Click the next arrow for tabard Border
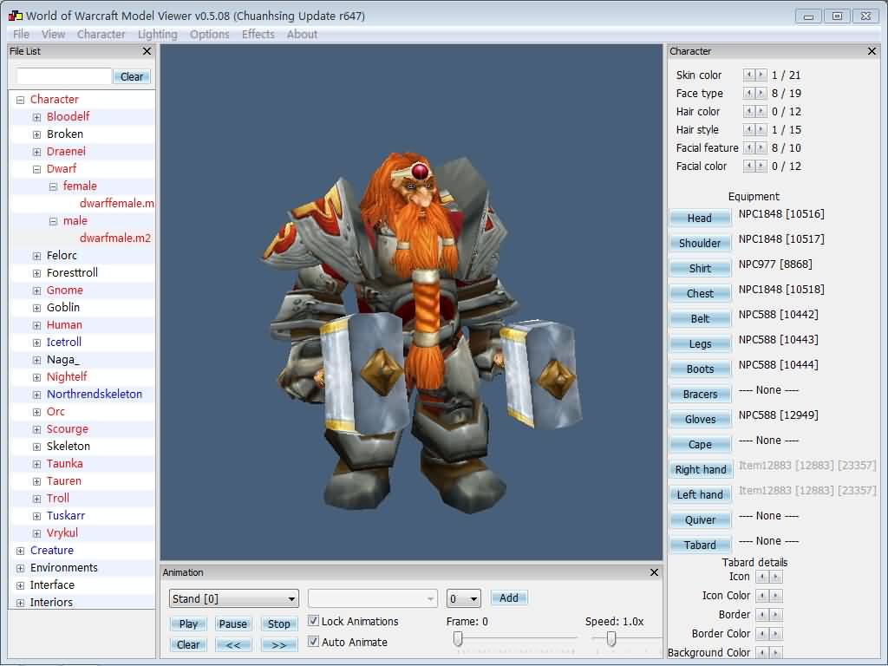 pos(776,615)
